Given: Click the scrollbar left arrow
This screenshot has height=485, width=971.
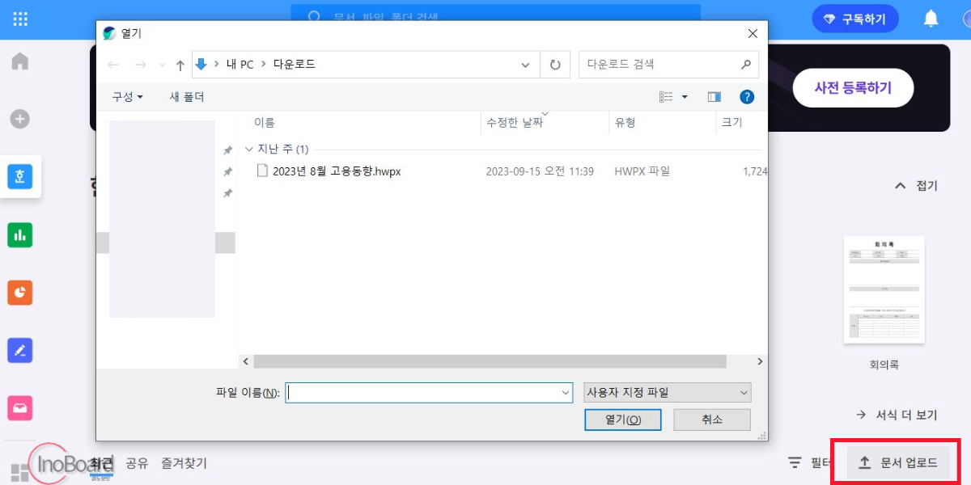Looking at the screenshot, I should (245, 361).
